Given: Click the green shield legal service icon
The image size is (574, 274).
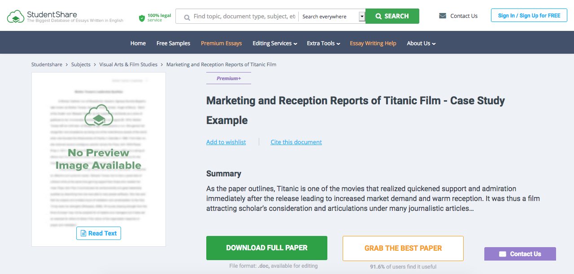Looking at the screenshot, I should point(142,18).
